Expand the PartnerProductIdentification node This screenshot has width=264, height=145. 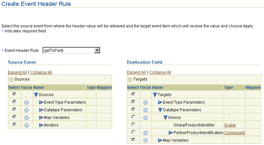pos(171,133)
